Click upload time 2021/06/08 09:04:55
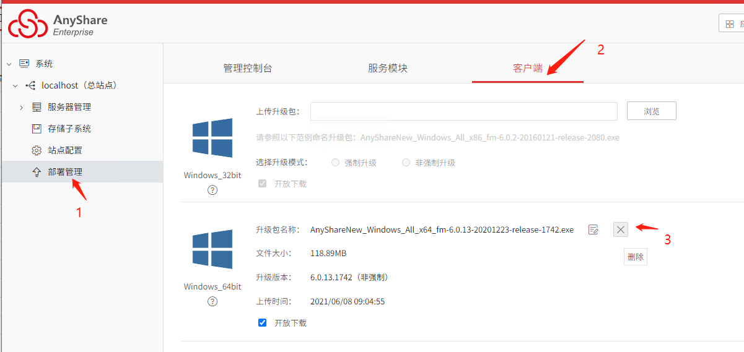Screen dimensions: 744x352 348,301
